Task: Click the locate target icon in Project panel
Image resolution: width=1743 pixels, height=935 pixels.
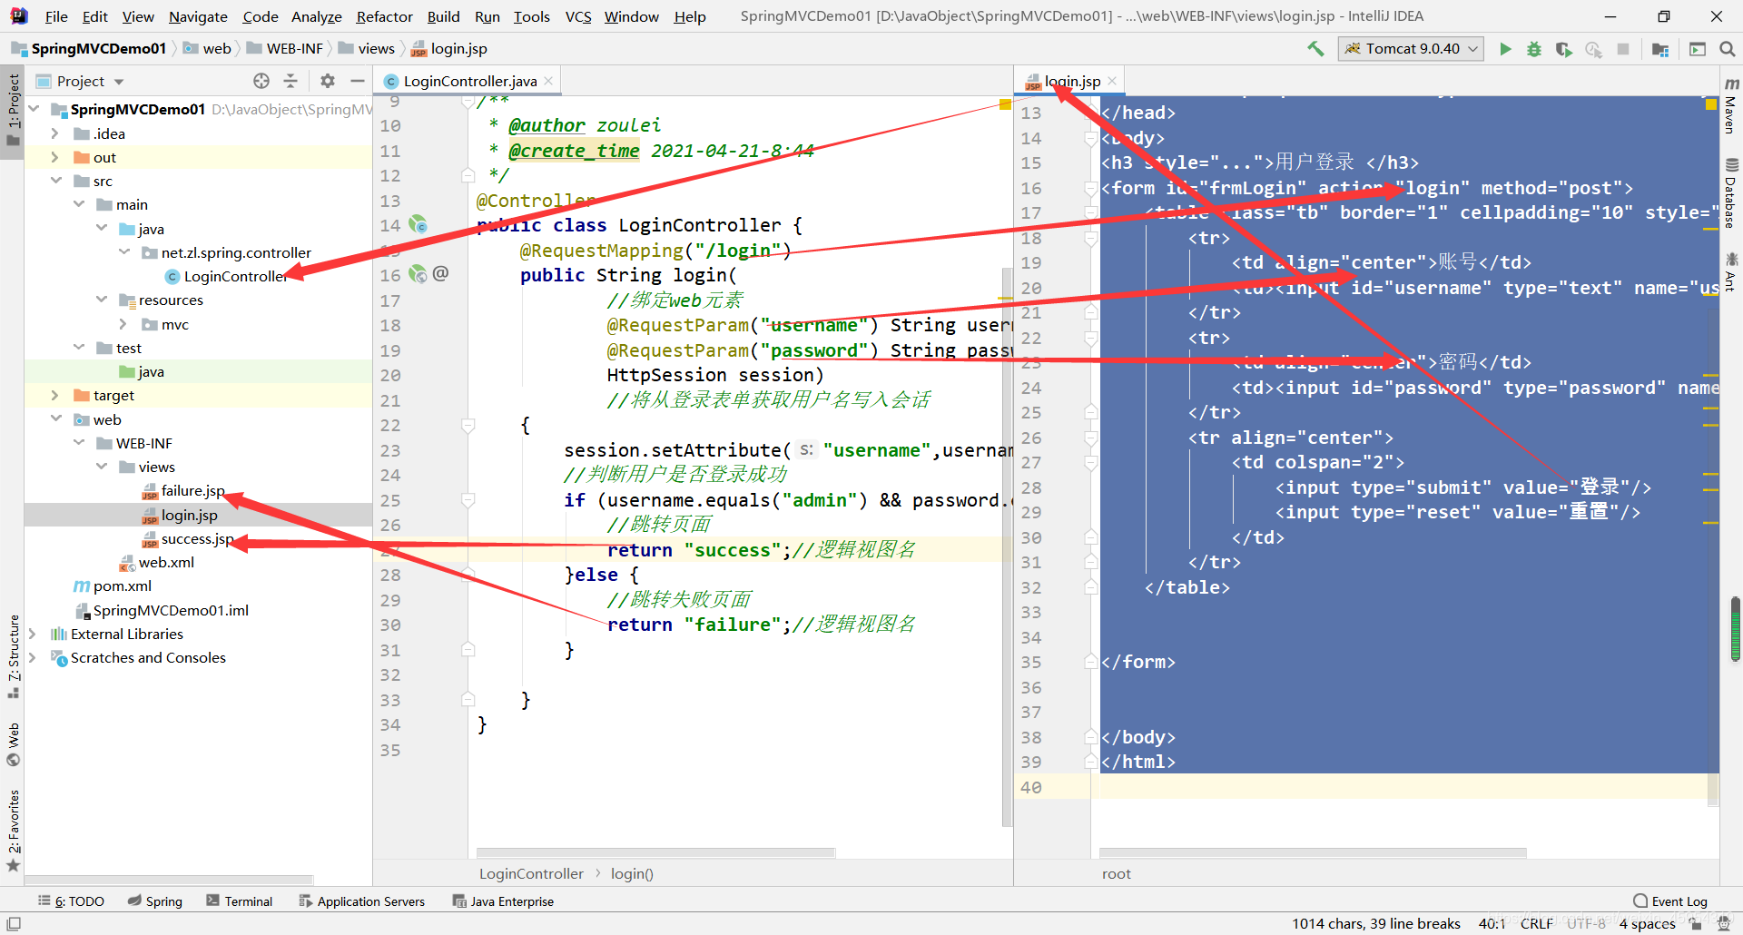Action: tap(261, 81)
